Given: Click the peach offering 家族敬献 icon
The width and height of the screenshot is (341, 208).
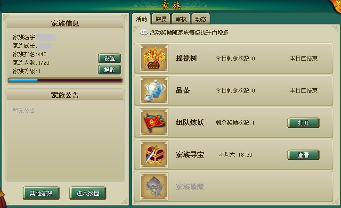Looking at the screenshot, I should pyautogui.click(x=154, y=186).
